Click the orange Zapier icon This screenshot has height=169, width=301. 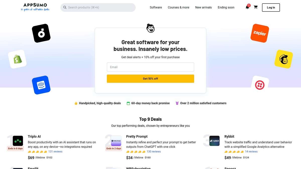[260, 33]
